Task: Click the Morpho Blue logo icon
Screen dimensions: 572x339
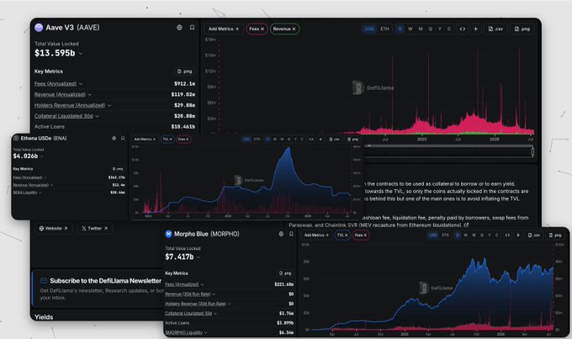Action: (x=168, y=234)
